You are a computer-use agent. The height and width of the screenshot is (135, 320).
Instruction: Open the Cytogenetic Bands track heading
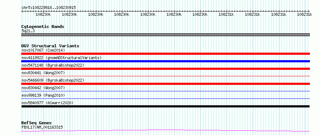(43, 26)
